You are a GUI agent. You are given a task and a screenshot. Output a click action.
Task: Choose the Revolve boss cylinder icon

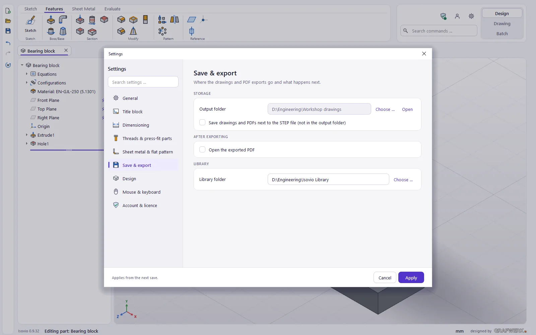click(51, 31)
